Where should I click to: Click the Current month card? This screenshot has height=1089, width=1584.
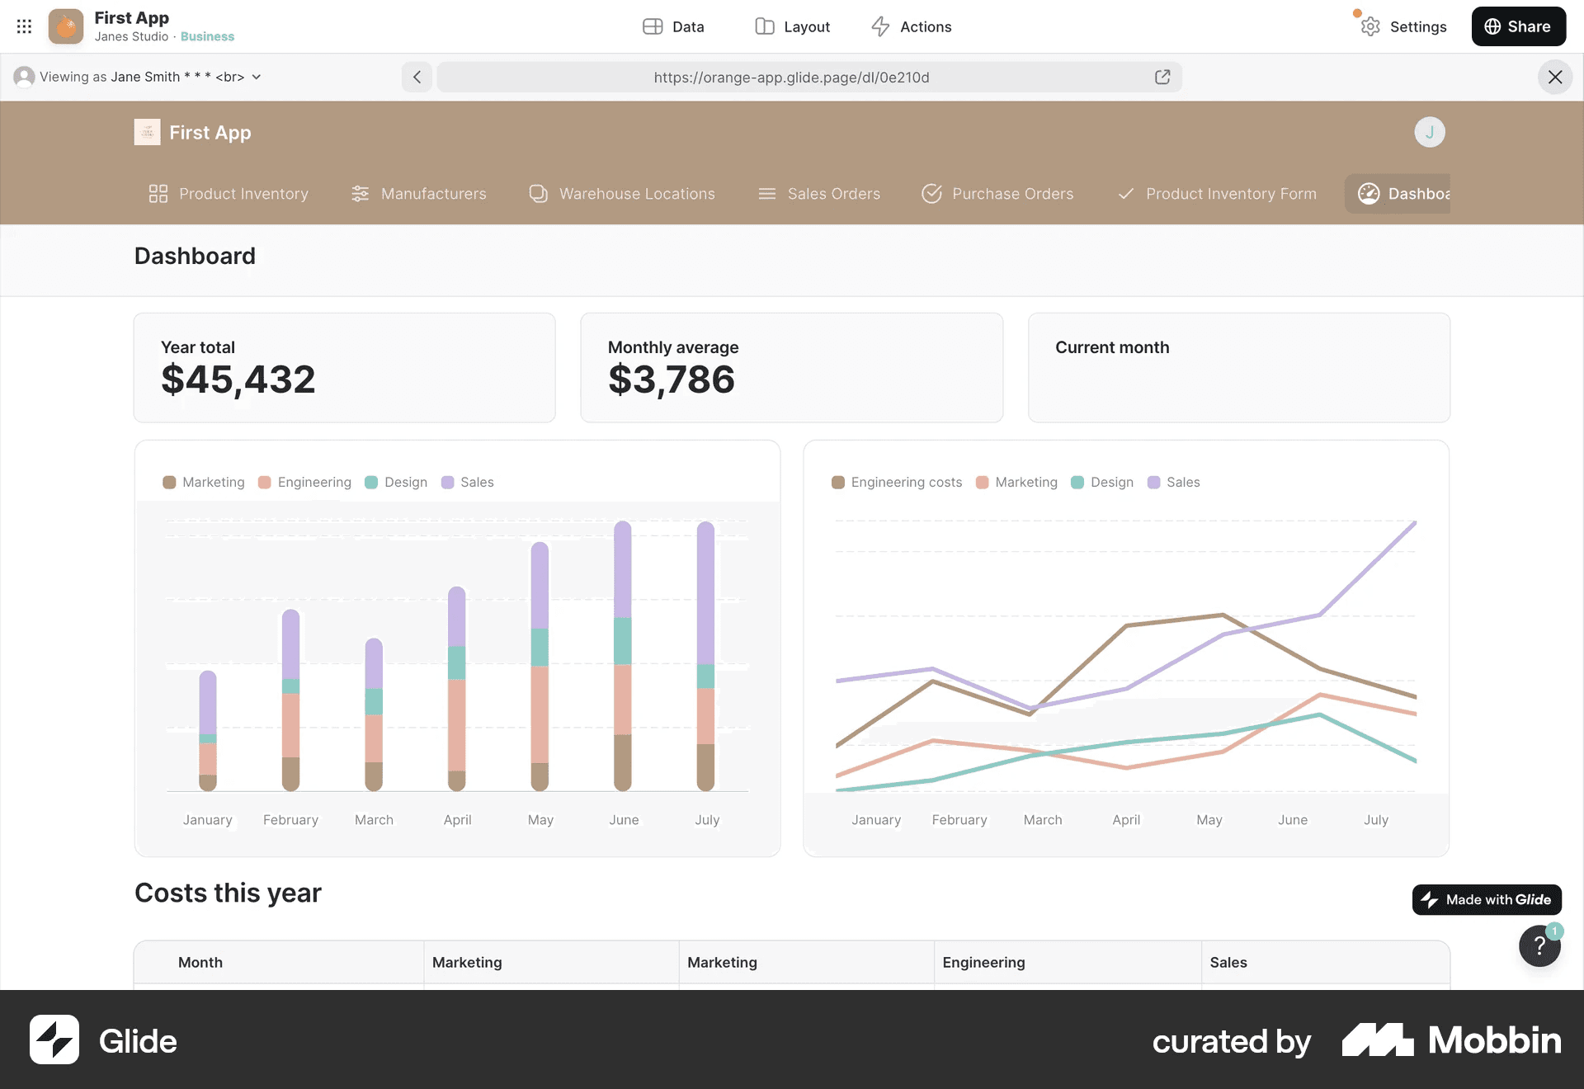(1238, 367)
